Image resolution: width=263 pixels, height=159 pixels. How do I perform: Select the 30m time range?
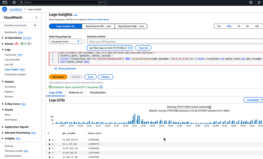(229, 26)
